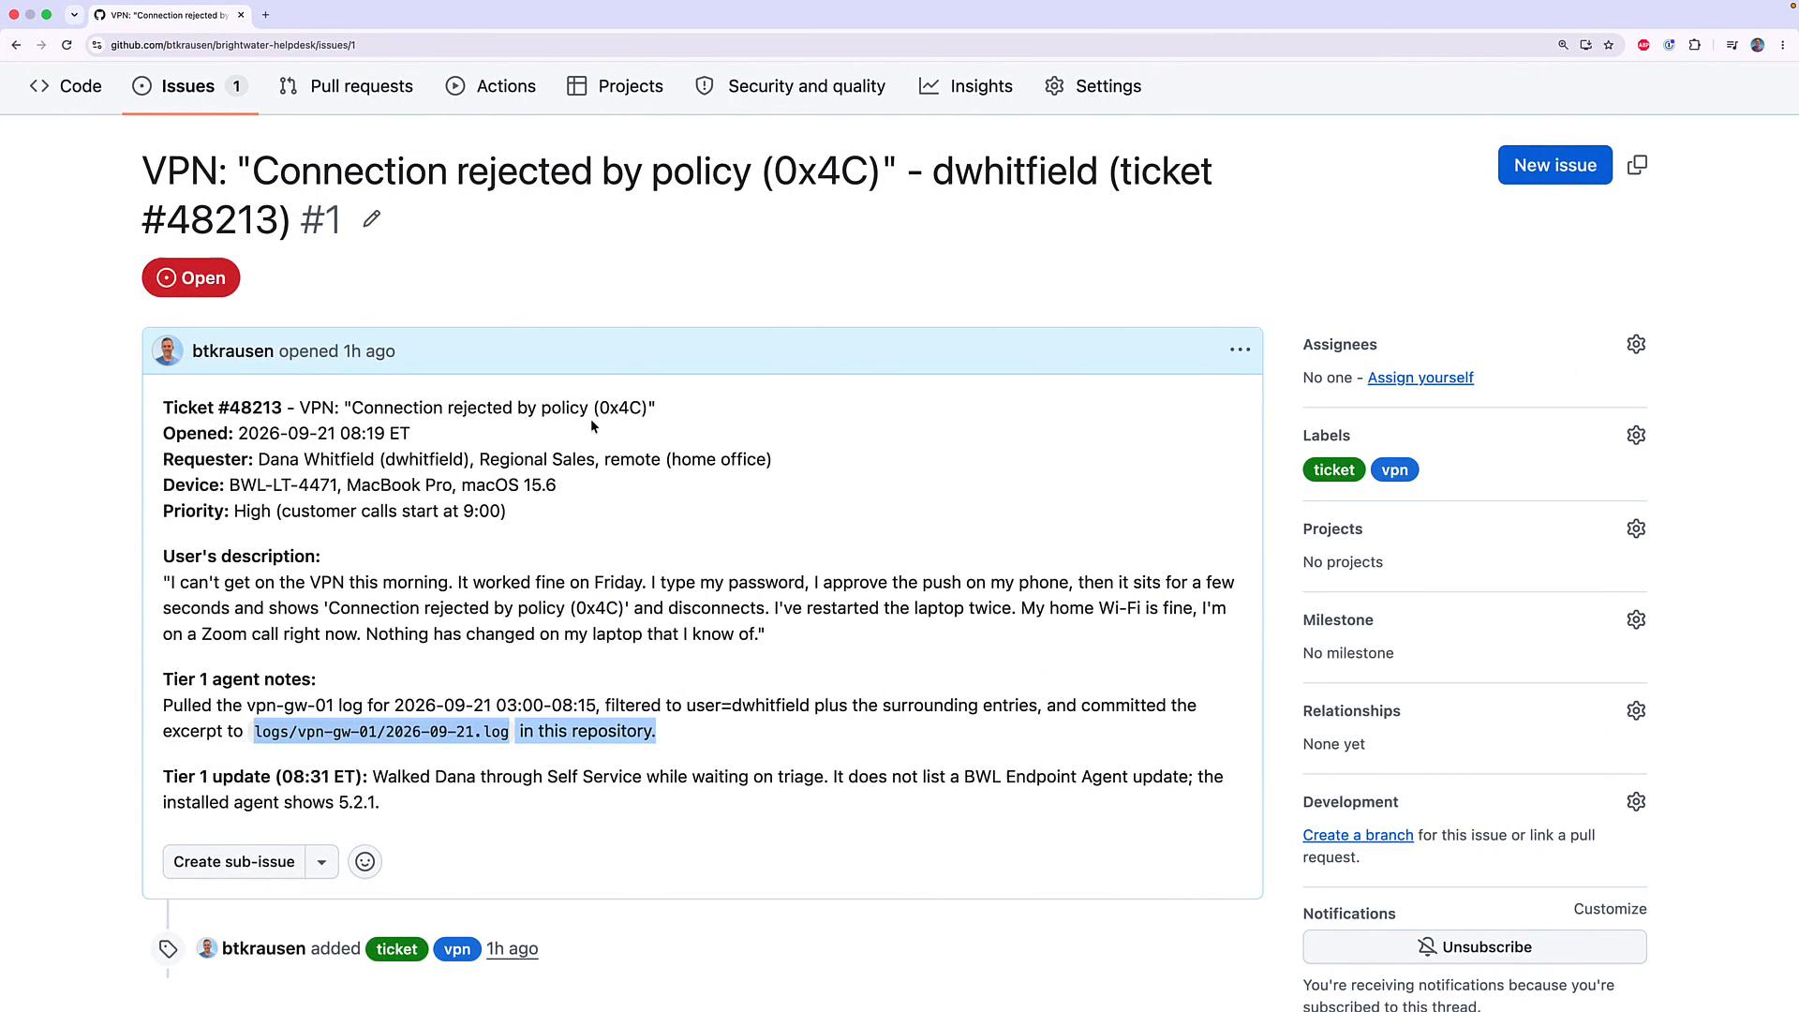Reload the page in the browser
The width and height of the screenshot is (1799, 1012).
[x=67, y=44]
